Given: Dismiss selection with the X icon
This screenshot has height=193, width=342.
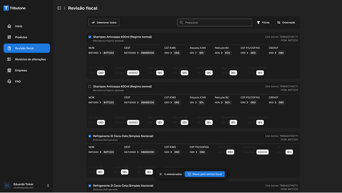Looking at the screenshot, I should [160, 174].
